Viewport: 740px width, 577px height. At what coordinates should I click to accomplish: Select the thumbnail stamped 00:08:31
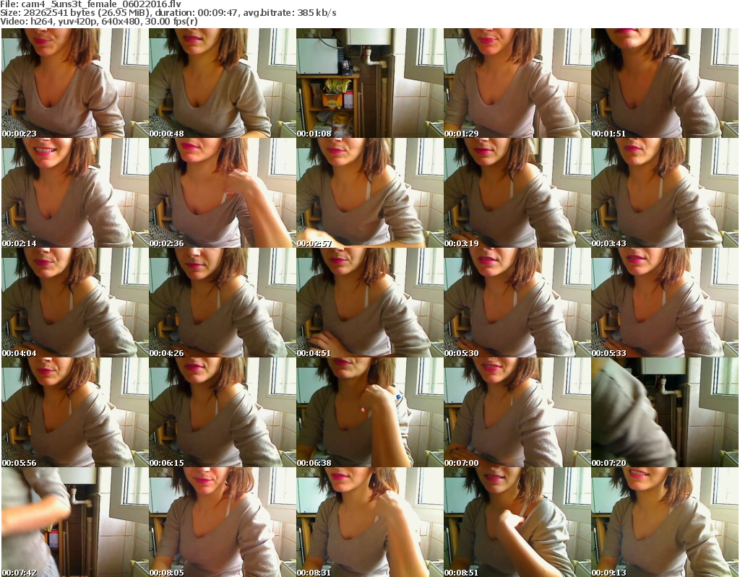pos(370,522)
